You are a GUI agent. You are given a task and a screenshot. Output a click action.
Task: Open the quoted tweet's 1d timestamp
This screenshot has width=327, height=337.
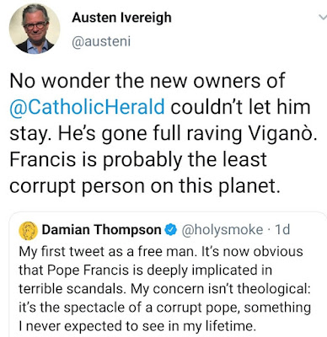(x=282, y=230)
